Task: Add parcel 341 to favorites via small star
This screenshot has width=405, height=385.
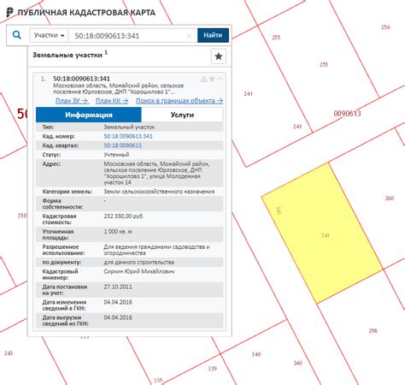Action: (212, 79)
